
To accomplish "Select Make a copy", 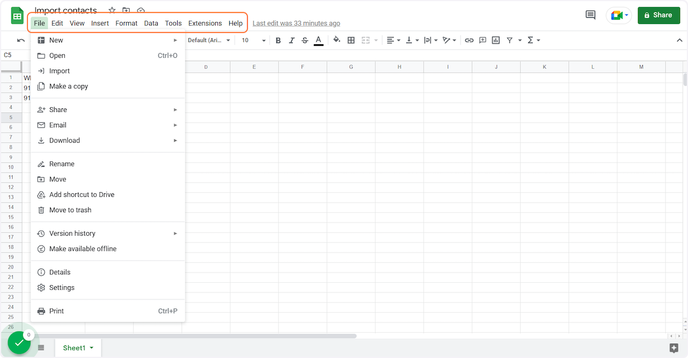I will 108,87.
